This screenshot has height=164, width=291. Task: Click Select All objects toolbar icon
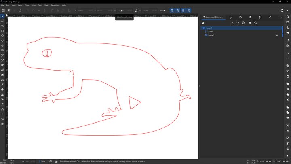point(3,11)
